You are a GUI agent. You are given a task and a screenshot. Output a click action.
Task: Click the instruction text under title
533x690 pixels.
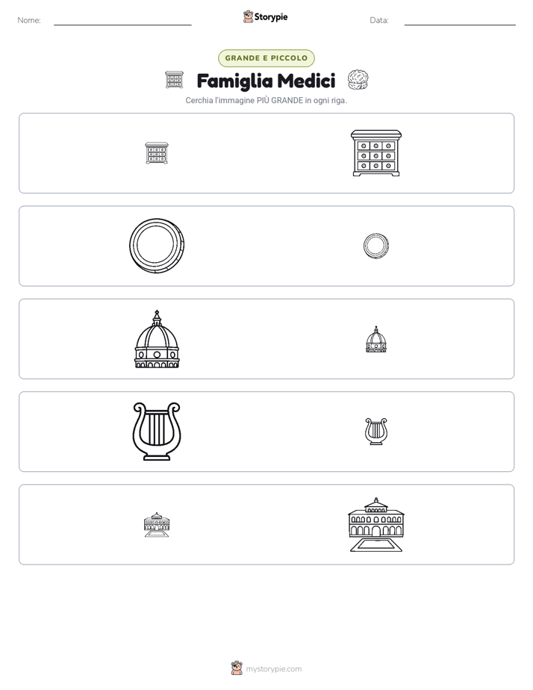pos(266,100)
